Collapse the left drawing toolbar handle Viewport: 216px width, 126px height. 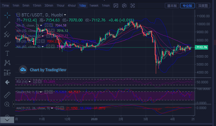coord(14,104)
